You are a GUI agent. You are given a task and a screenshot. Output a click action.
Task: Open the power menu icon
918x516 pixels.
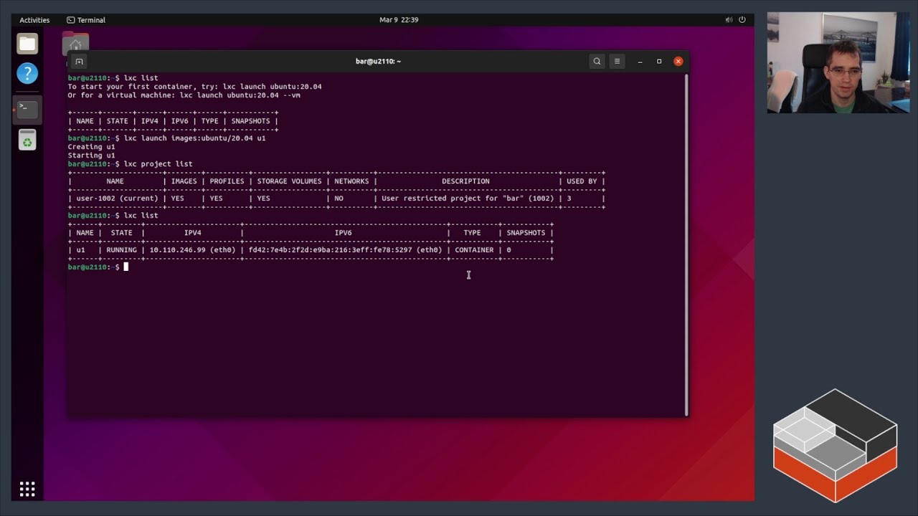pos(742,20)
